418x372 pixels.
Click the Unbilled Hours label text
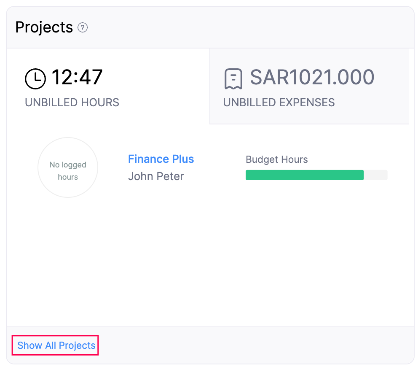[72, 102]
